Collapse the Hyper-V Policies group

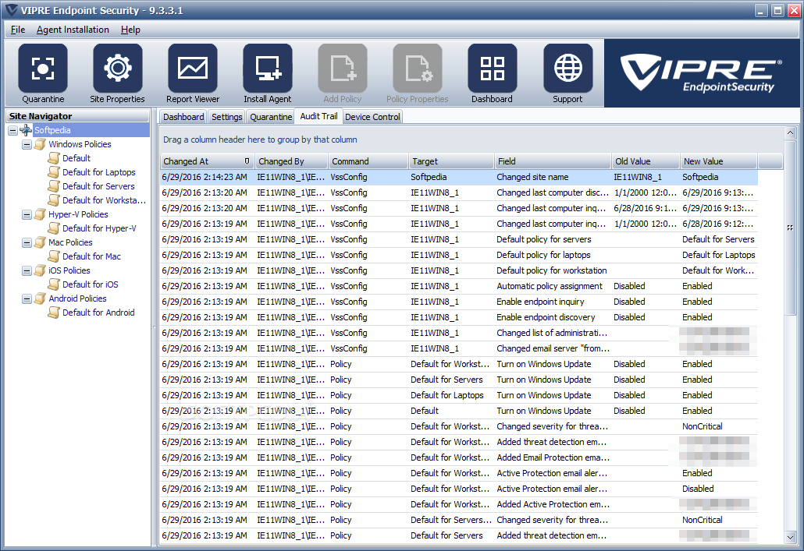tap(27, 215)
